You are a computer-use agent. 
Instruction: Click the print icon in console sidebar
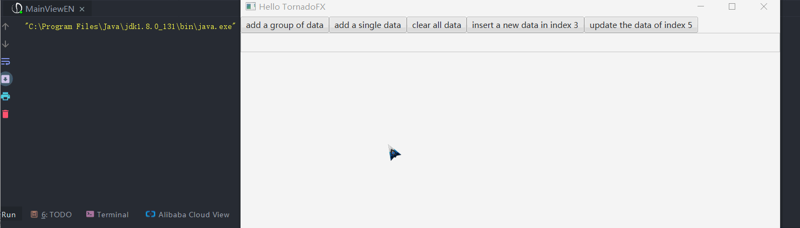pyautogui.click(x=5, y=96)
